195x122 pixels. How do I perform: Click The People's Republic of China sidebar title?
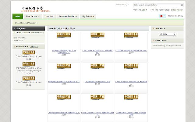pos(29,69)
